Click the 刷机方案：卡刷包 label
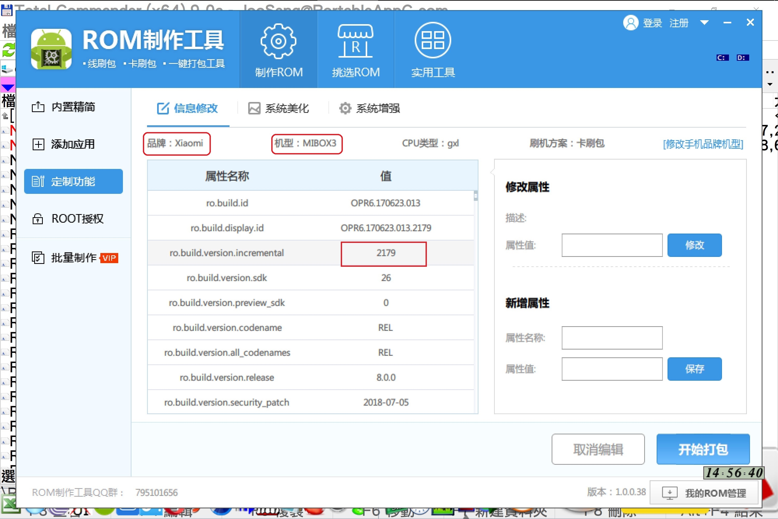 (567, 143)
